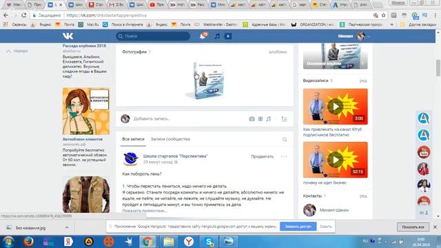Click Показать все downloads button
This screenshot has height=248, width=441.
(413, 227)
